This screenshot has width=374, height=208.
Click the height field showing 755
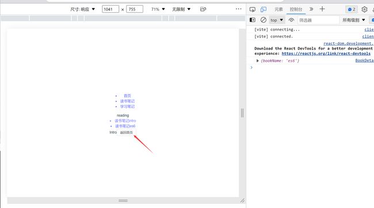tap(135, 9)
